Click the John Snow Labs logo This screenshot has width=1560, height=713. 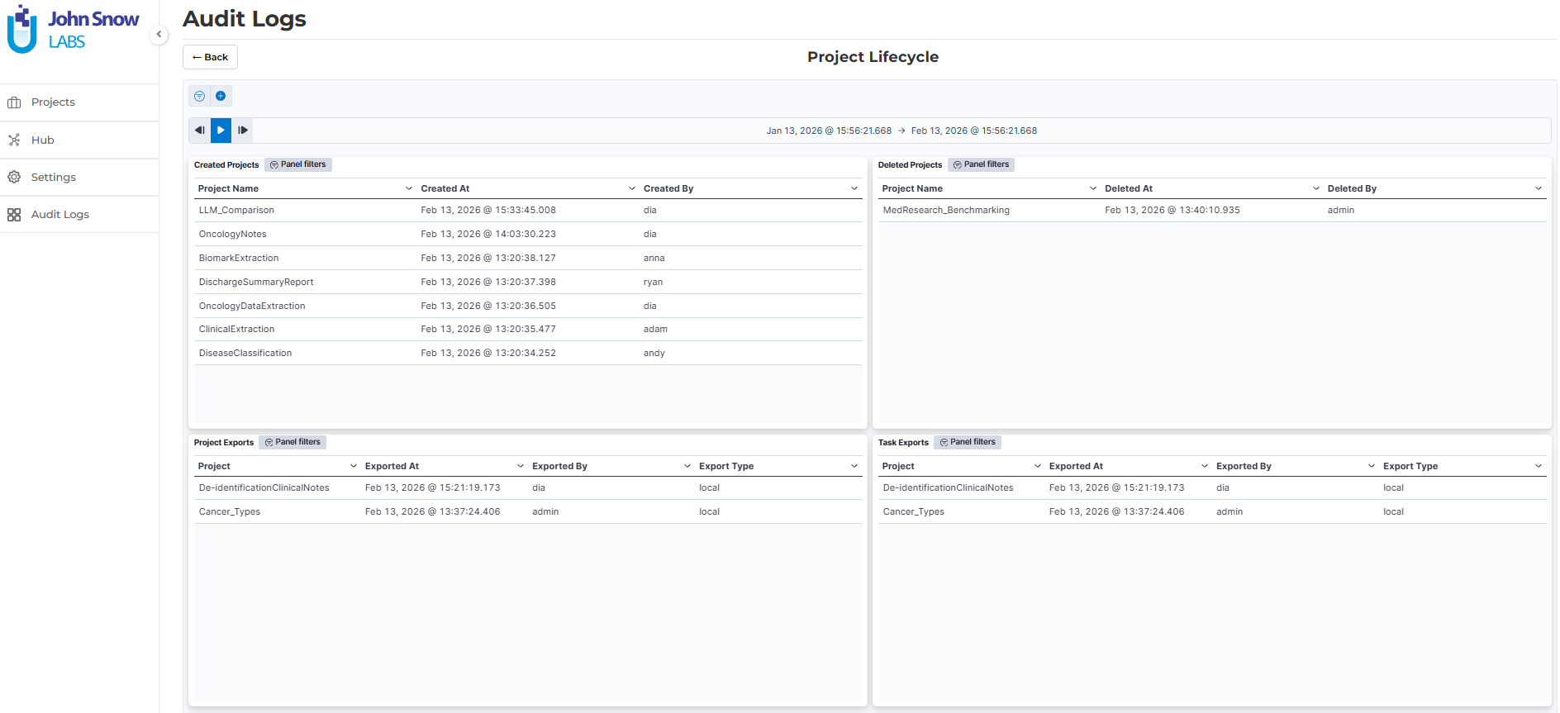(74, 30)
